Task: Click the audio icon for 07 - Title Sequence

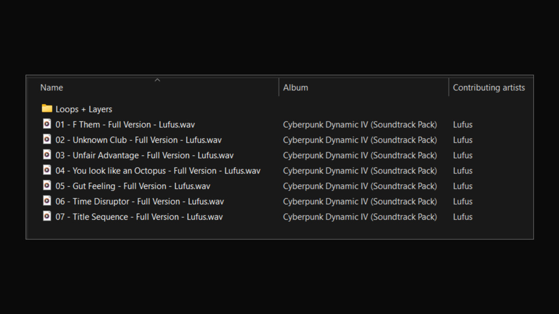Action: [x=47, y=216]
